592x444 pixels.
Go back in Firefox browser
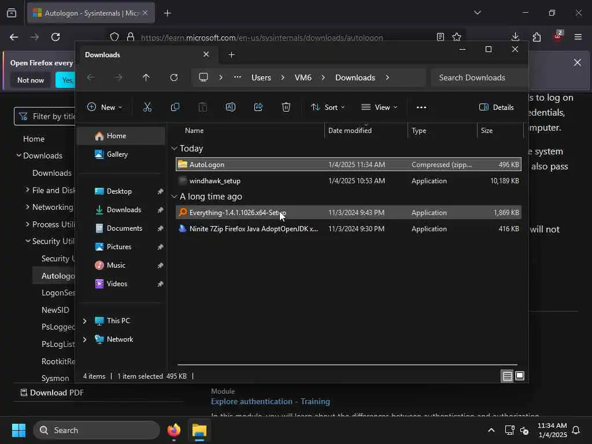click(14, 37)
